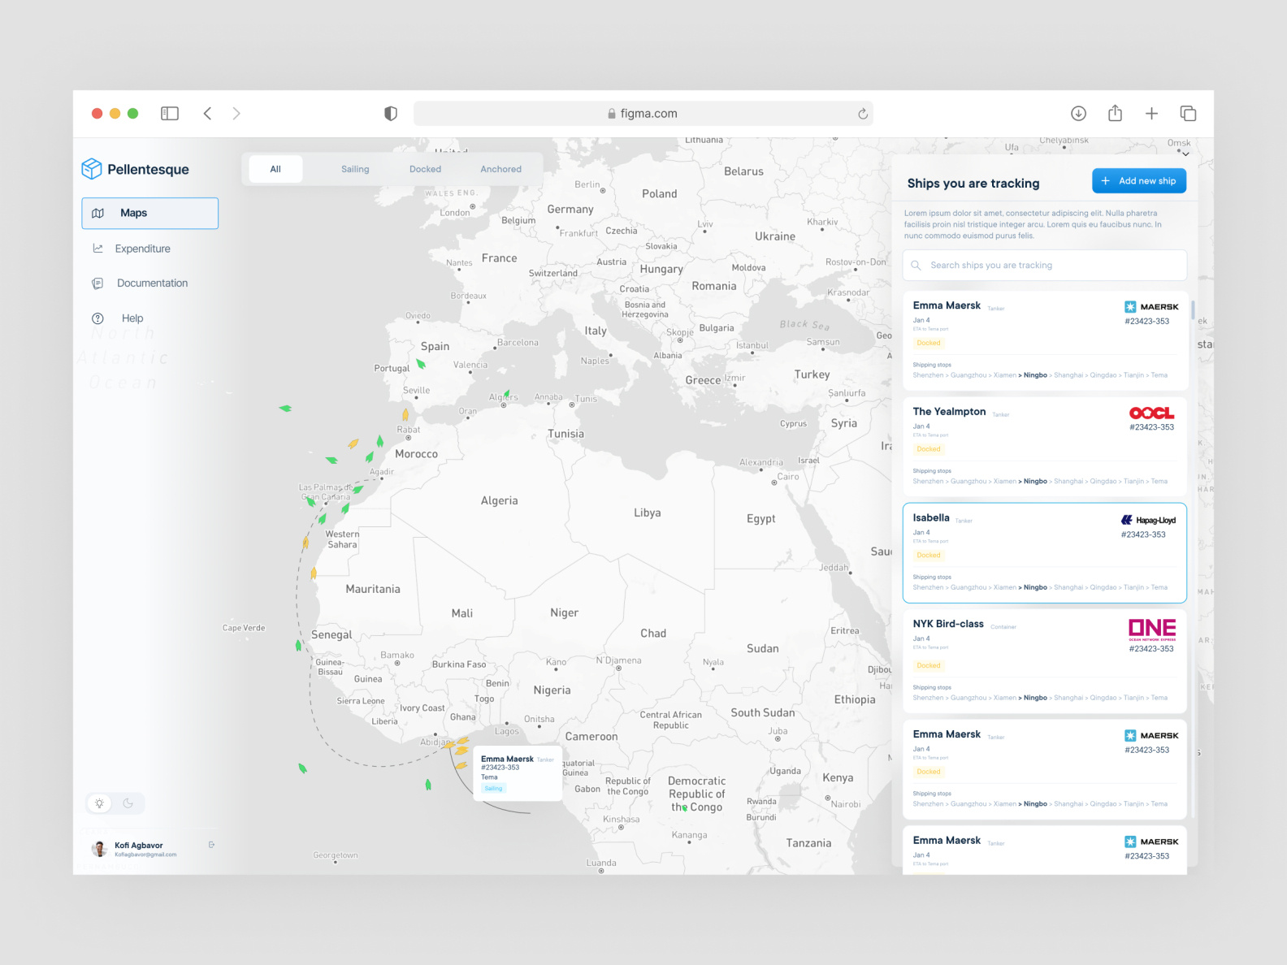Open the browser downloads icon
The height and width of the screenshot is (965, 1287).
click(x=1078, y=114)
